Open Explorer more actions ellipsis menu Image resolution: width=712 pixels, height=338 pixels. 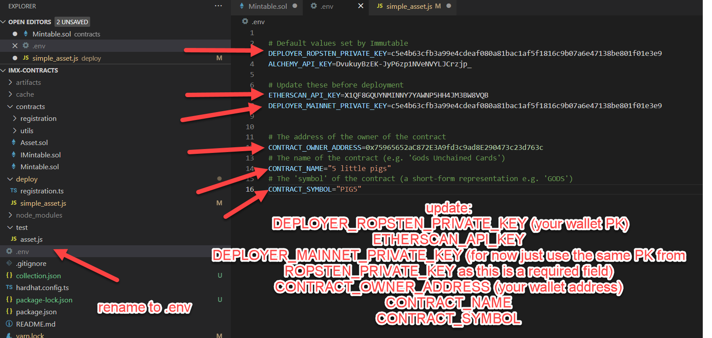pos(218,6)
